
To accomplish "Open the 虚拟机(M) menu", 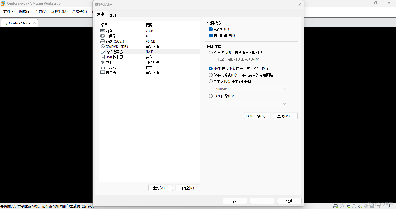I will tap(59, 12).
